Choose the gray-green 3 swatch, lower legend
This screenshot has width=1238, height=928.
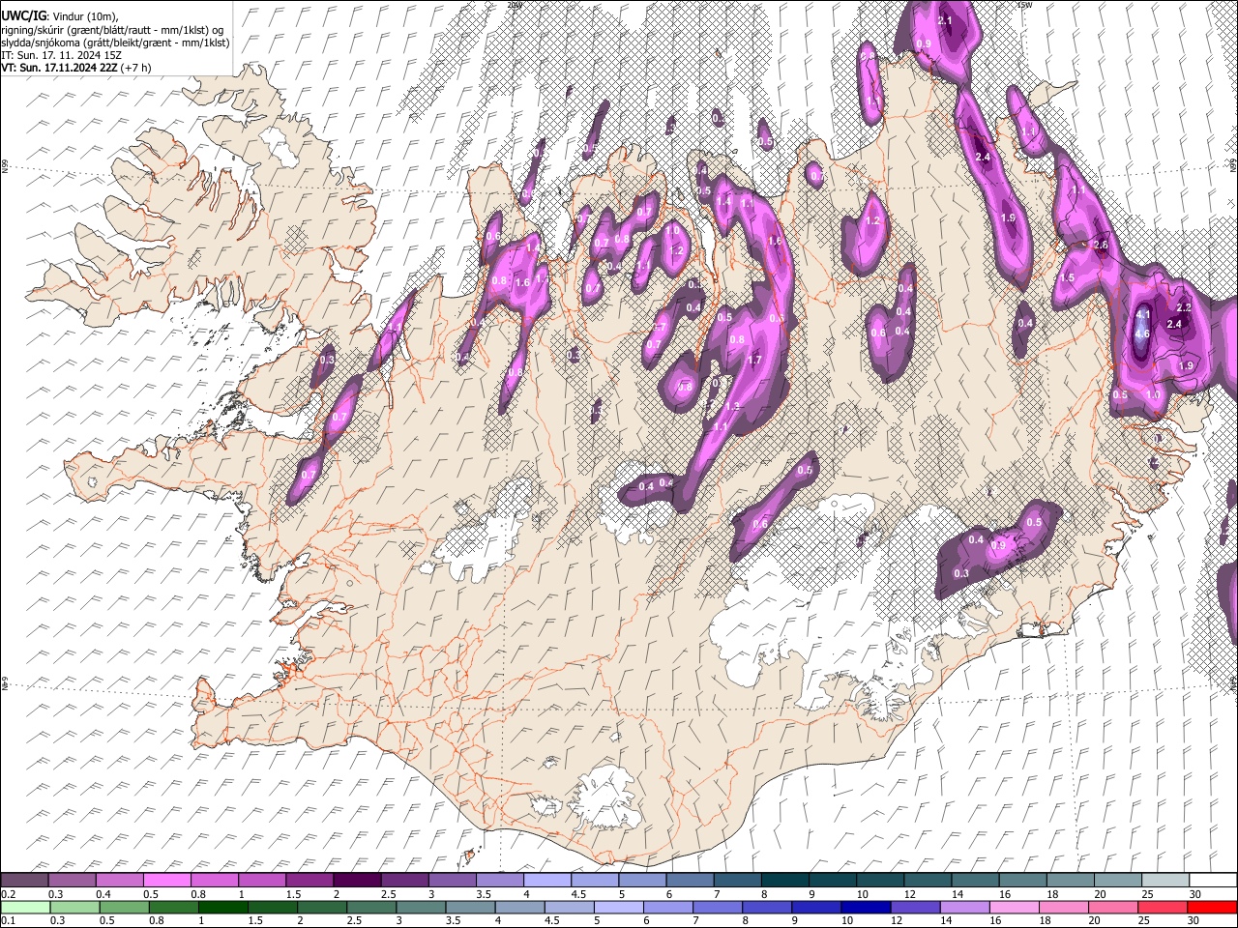pyautogui.click(x=420, y=907)
